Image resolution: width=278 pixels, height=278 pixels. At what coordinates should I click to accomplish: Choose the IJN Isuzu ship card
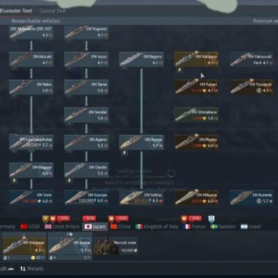click(x=86, y=60)
